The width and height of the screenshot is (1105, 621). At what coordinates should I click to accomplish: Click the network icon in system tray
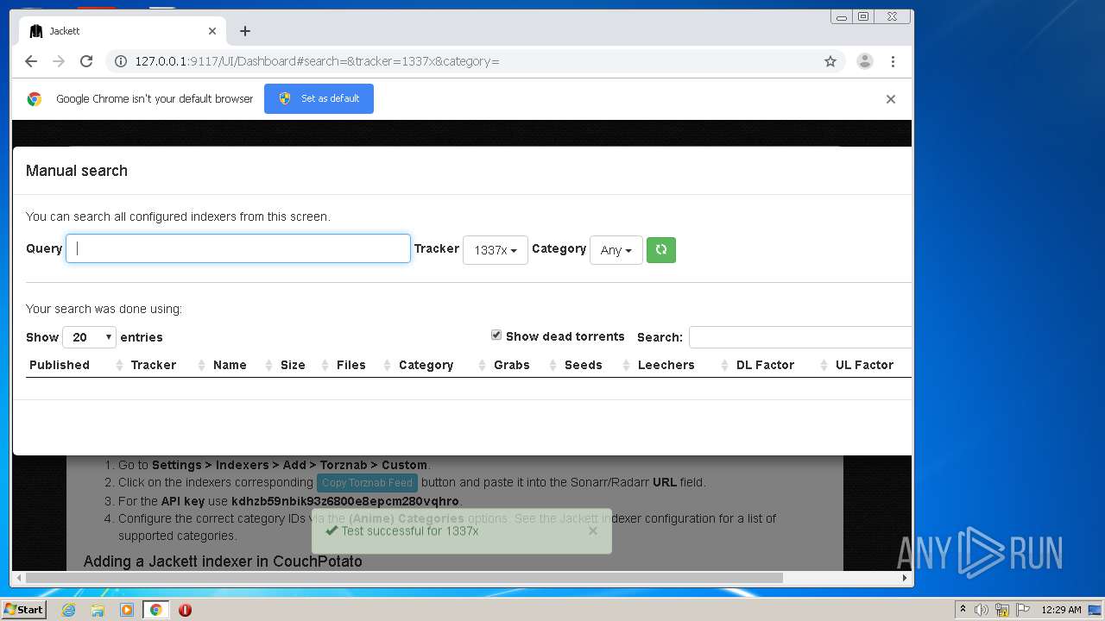point(1002,610)
